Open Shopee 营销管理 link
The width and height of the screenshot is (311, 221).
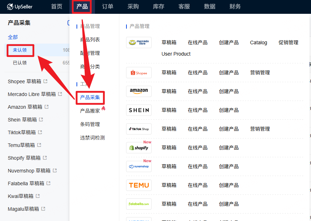260,73
